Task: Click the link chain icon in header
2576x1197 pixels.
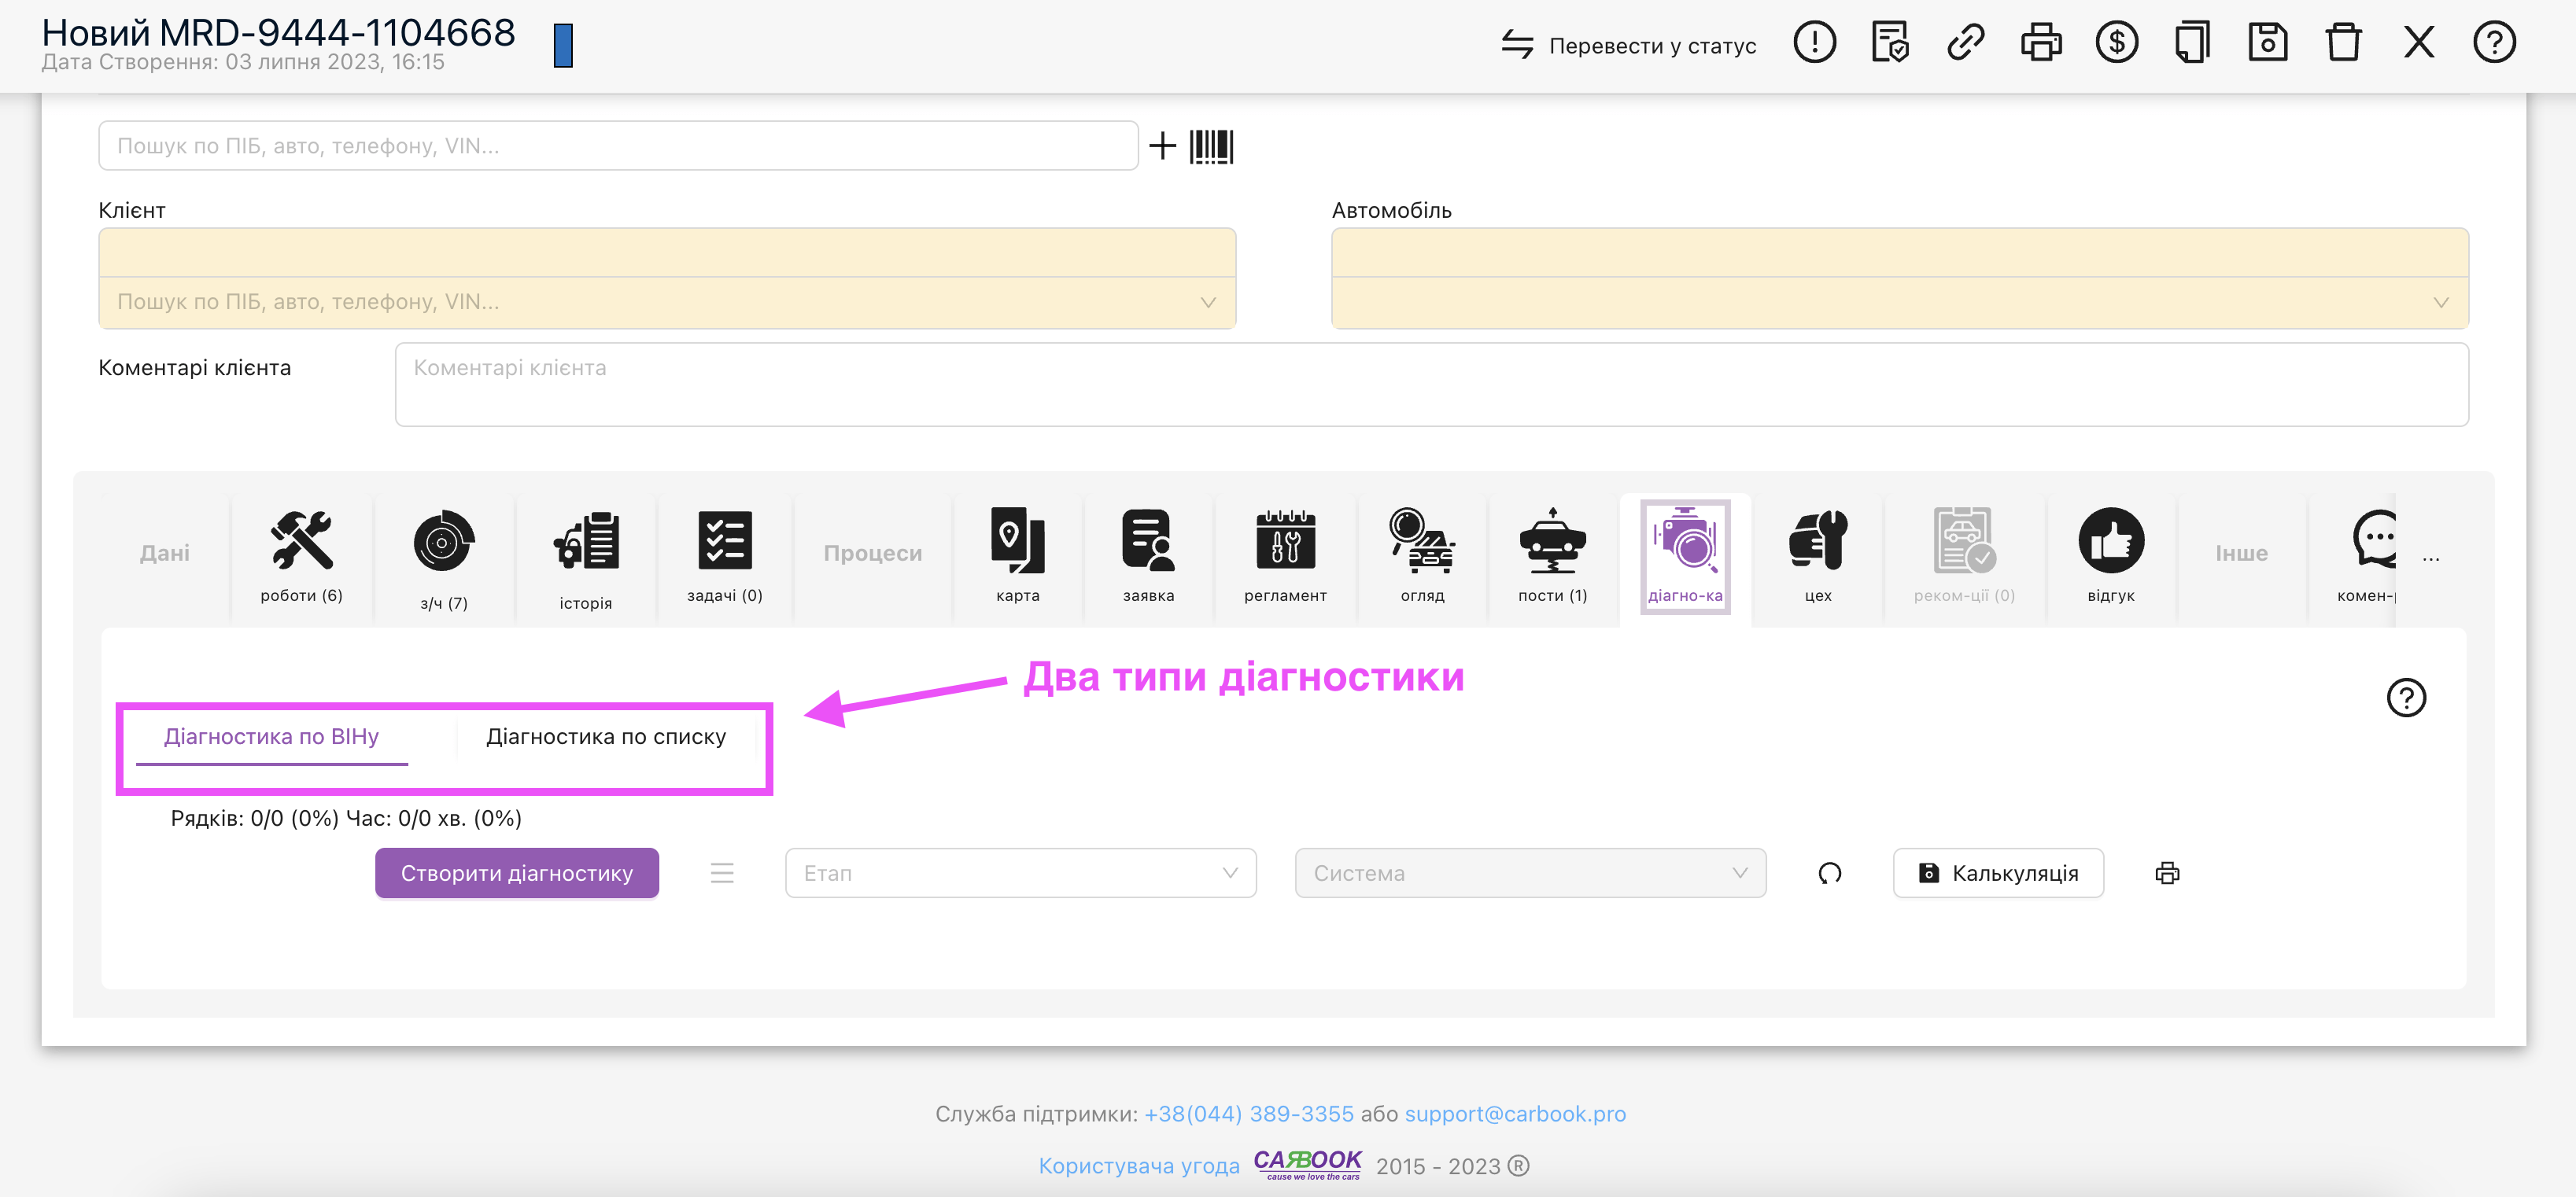Action: coord(1965,43)
